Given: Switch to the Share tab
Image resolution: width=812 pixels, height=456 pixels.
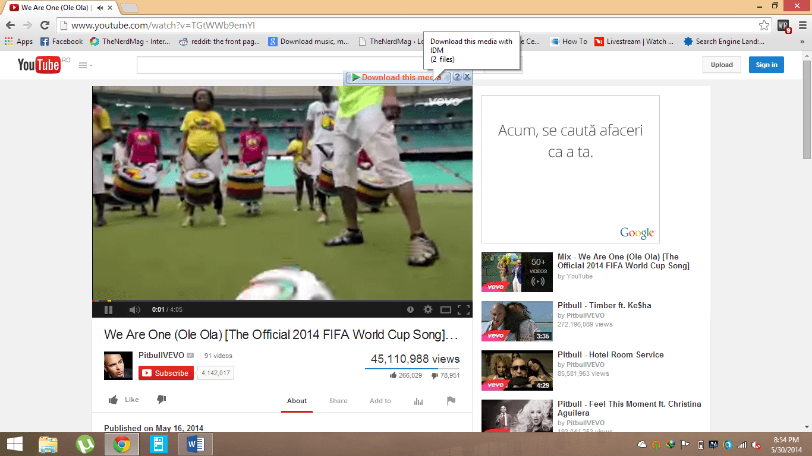Looking at the screenshot, I should click(338, 401).
